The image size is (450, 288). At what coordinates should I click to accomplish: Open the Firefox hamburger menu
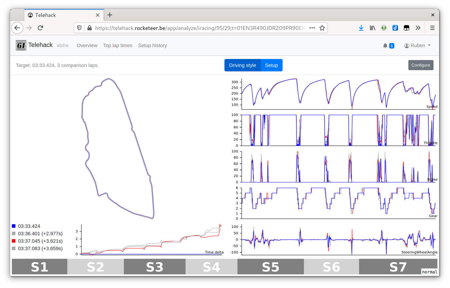click(432, 28)
